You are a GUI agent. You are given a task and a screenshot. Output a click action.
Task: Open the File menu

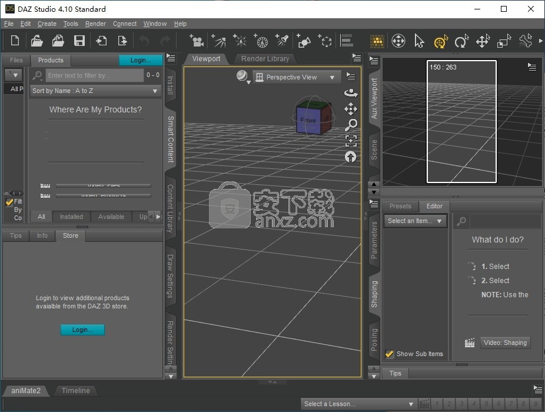(x=9, y=24)
